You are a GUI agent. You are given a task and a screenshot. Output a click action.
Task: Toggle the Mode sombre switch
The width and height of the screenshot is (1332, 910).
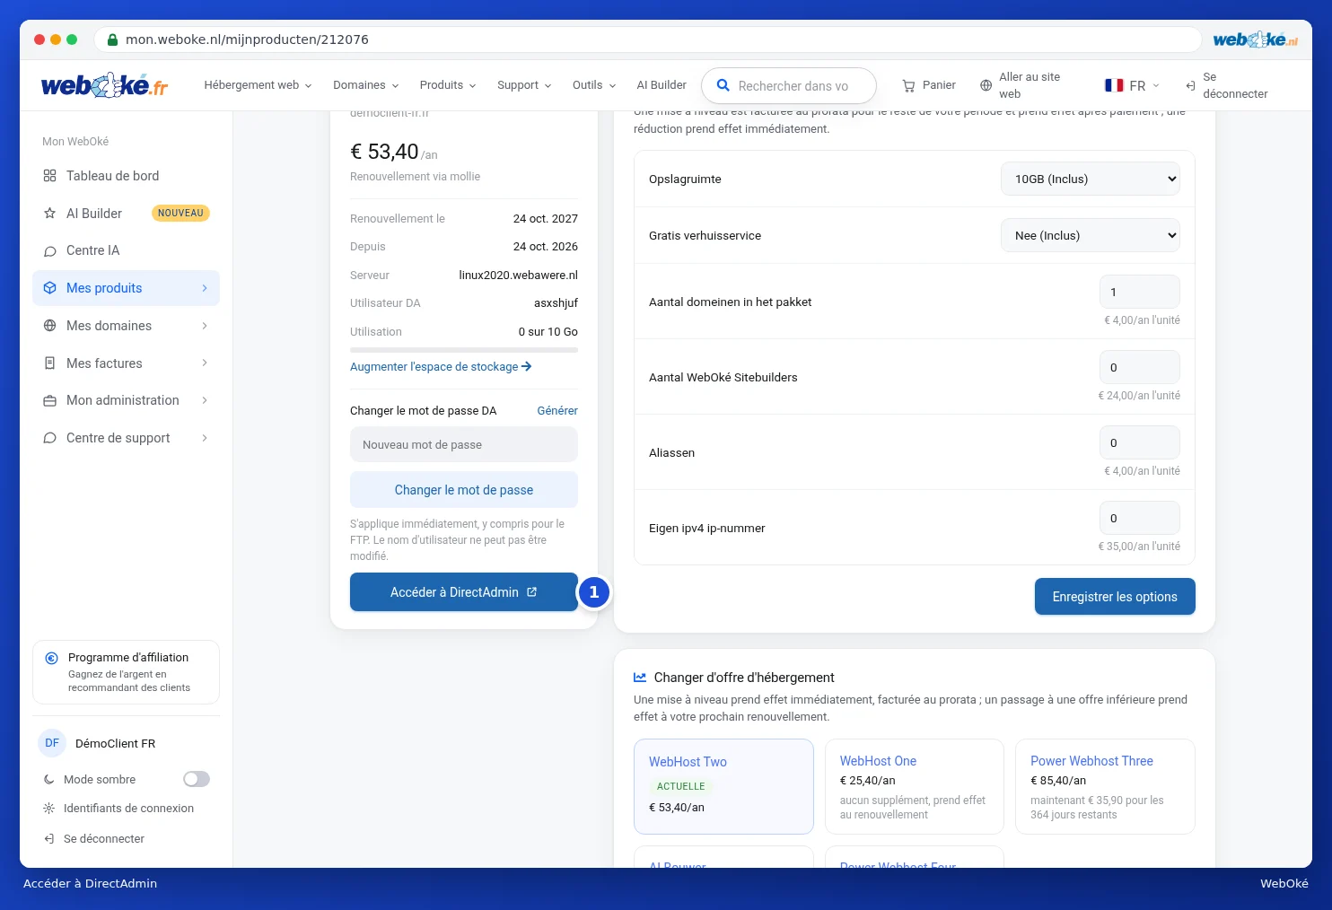pos(197,780)
